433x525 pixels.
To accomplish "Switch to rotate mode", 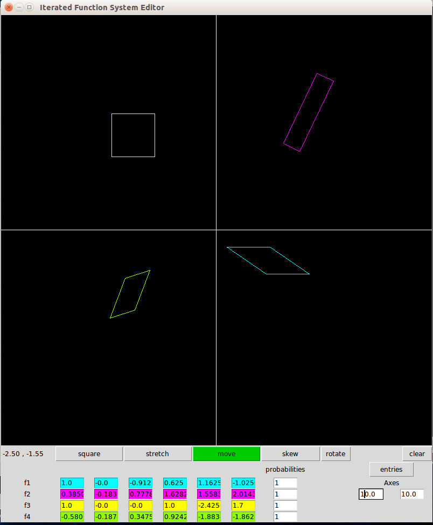I will pyautogui.click(x=336, y=454).
